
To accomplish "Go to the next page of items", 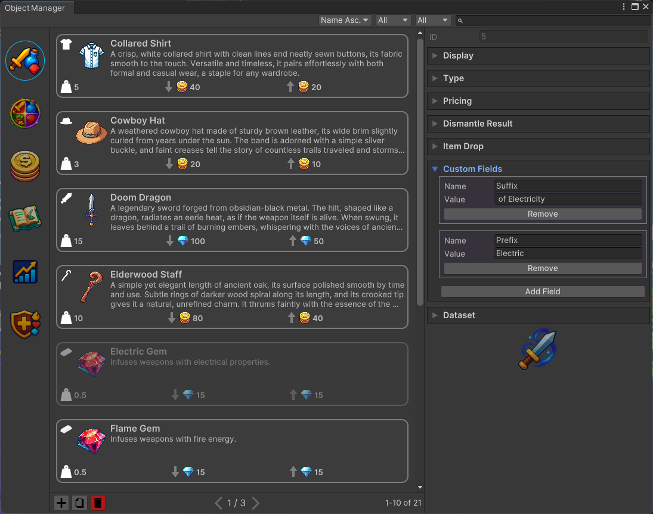I will point(256,503).
